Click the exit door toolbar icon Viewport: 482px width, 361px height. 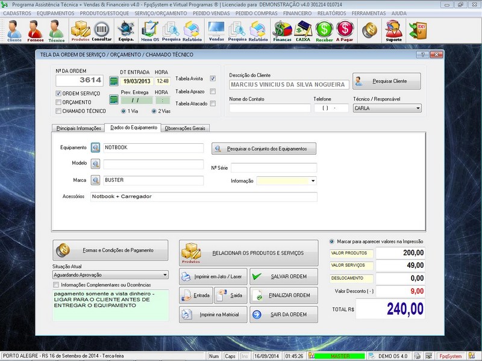pos(418,30)
